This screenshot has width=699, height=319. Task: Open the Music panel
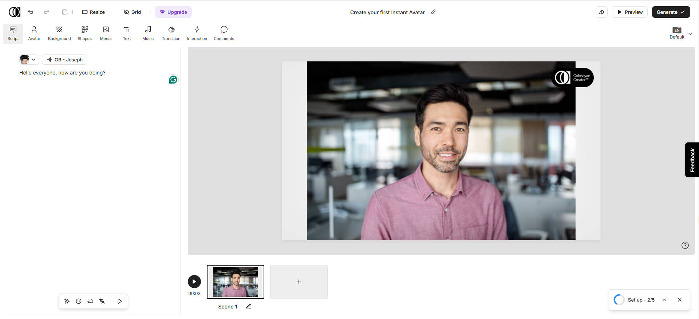coord(148,33)
